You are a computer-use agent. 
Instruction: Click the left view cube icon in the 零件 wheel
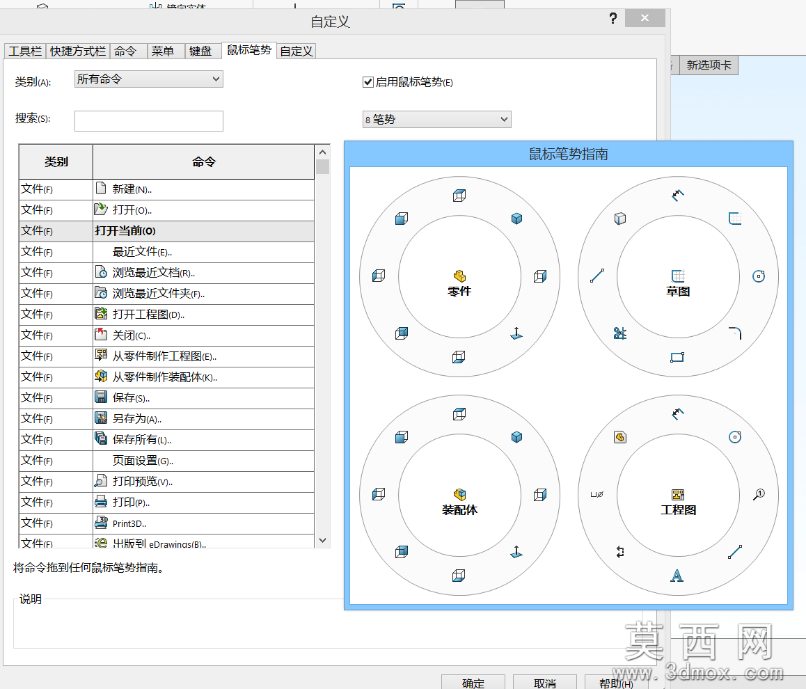point(379,276)
